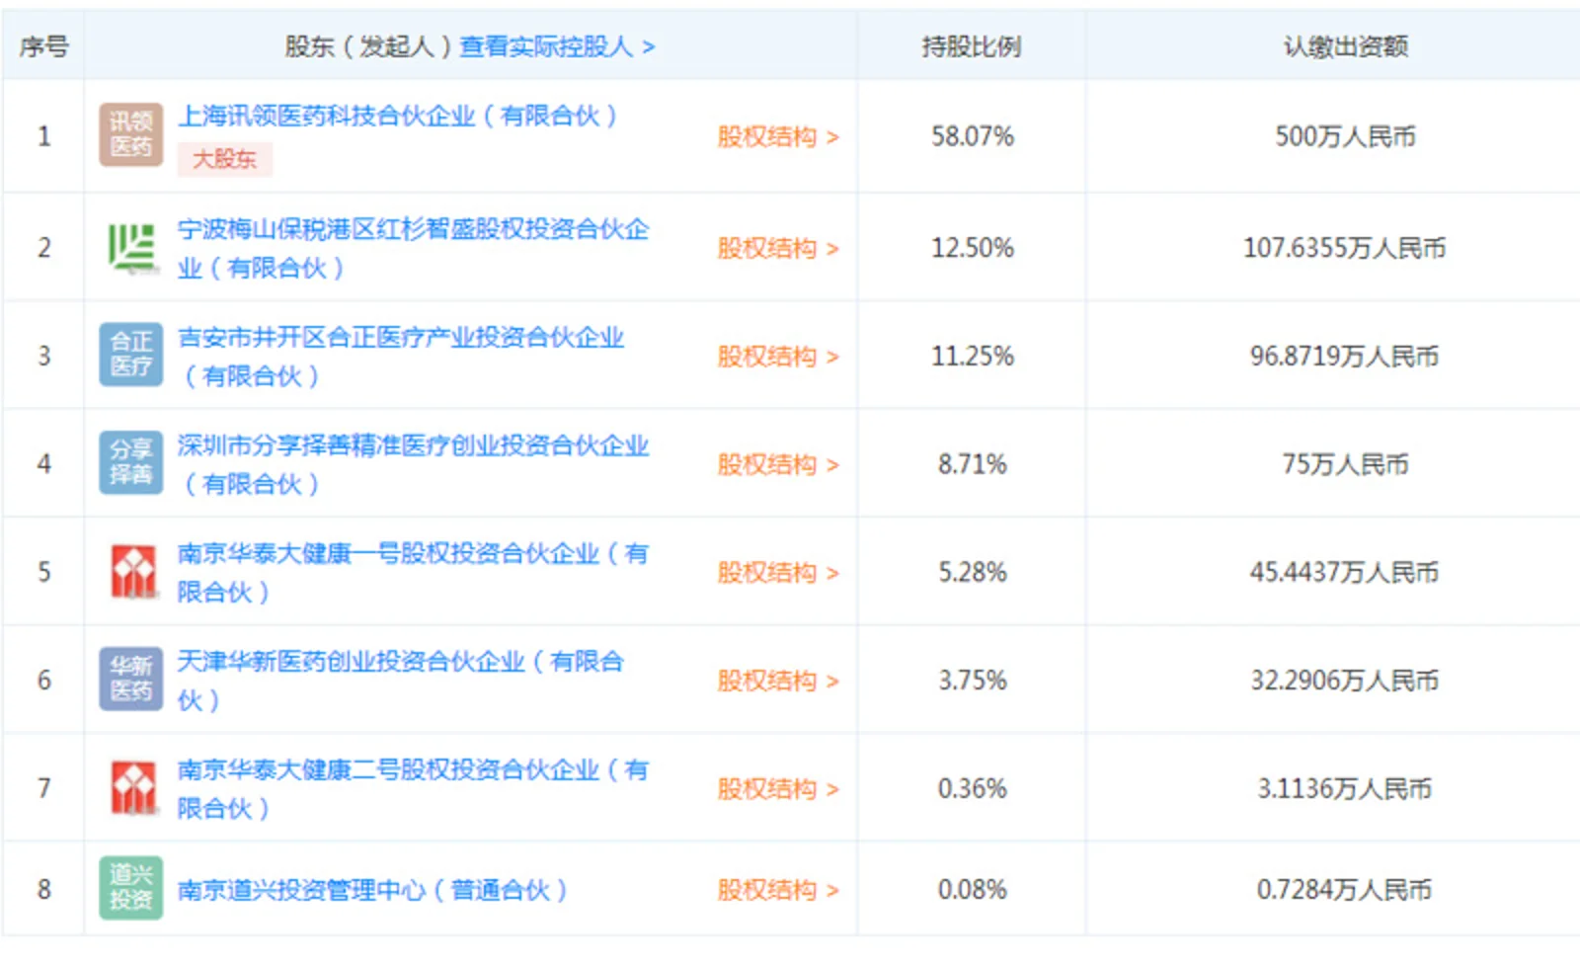Click the 持股比例 column header
This screenshot has height=966, width=1580.
coord(971,46)
